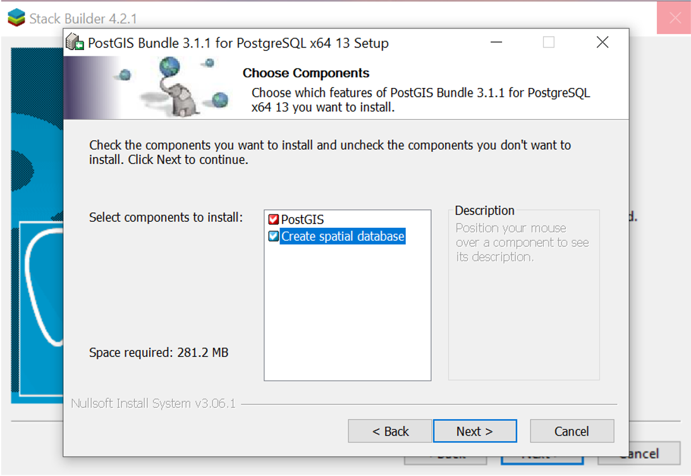Click empty space inside the components list box
This screenshot has width=691, height=476.
[x=347, y=316]
